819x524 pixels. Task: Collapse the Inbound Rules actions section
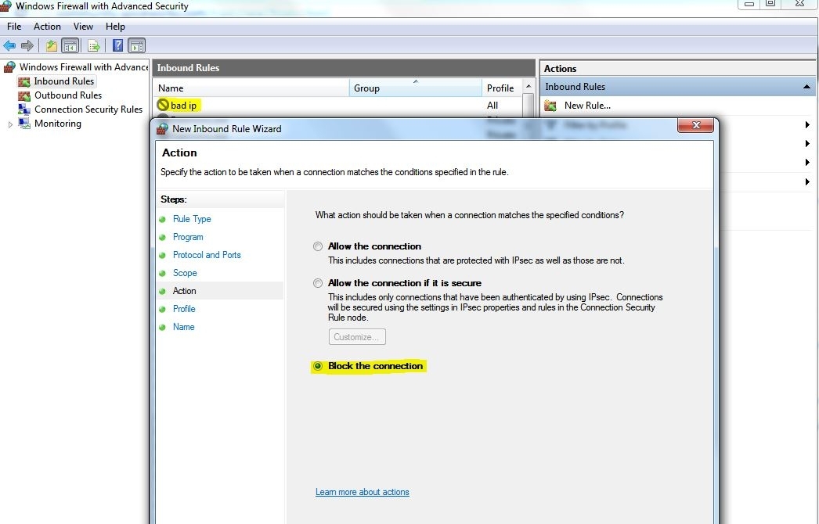[806, 86]
